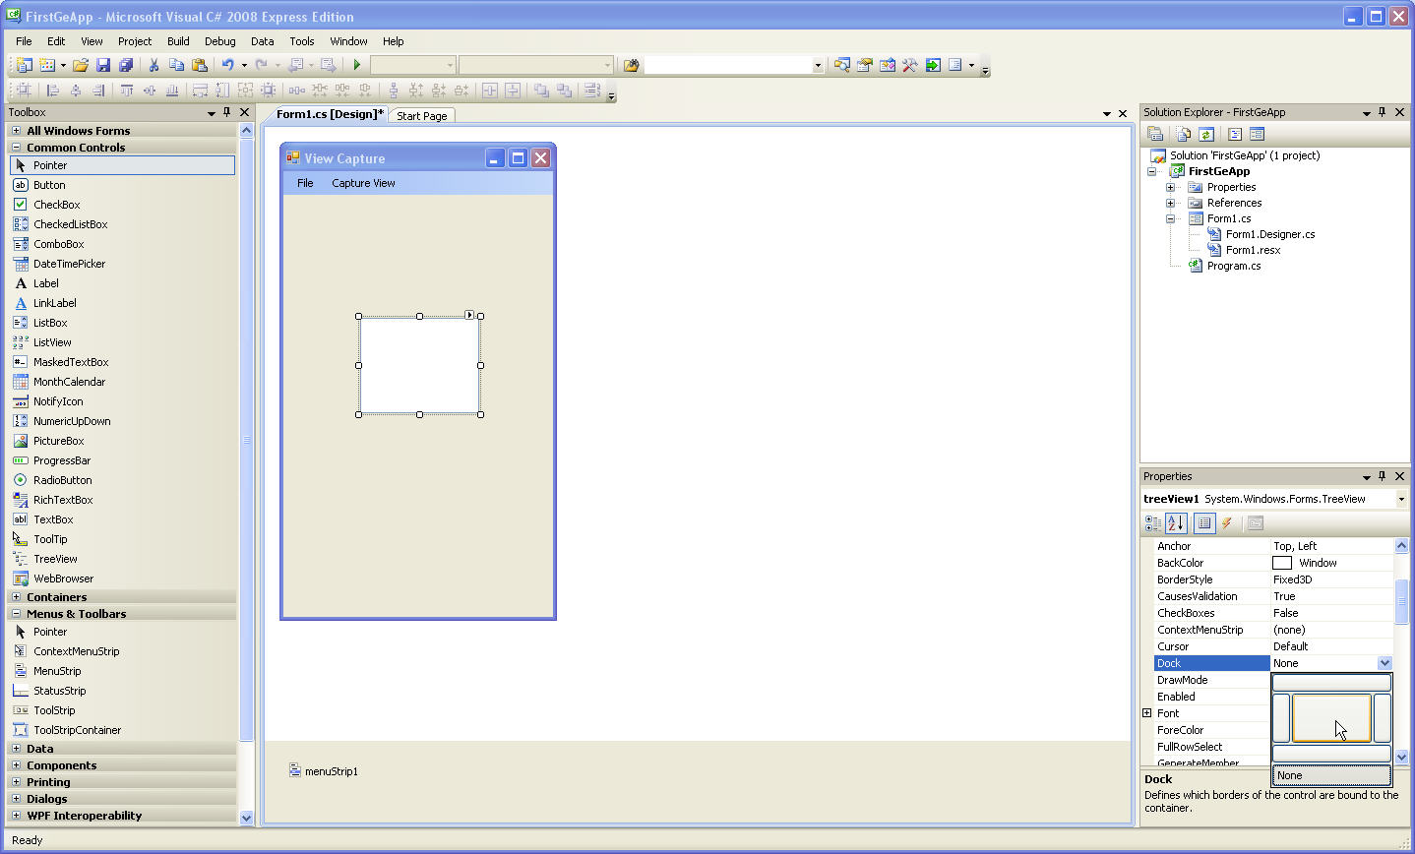Toggle auto-hide pin on Solution Explorer
1415x854 pixels.
point(1383,112)
